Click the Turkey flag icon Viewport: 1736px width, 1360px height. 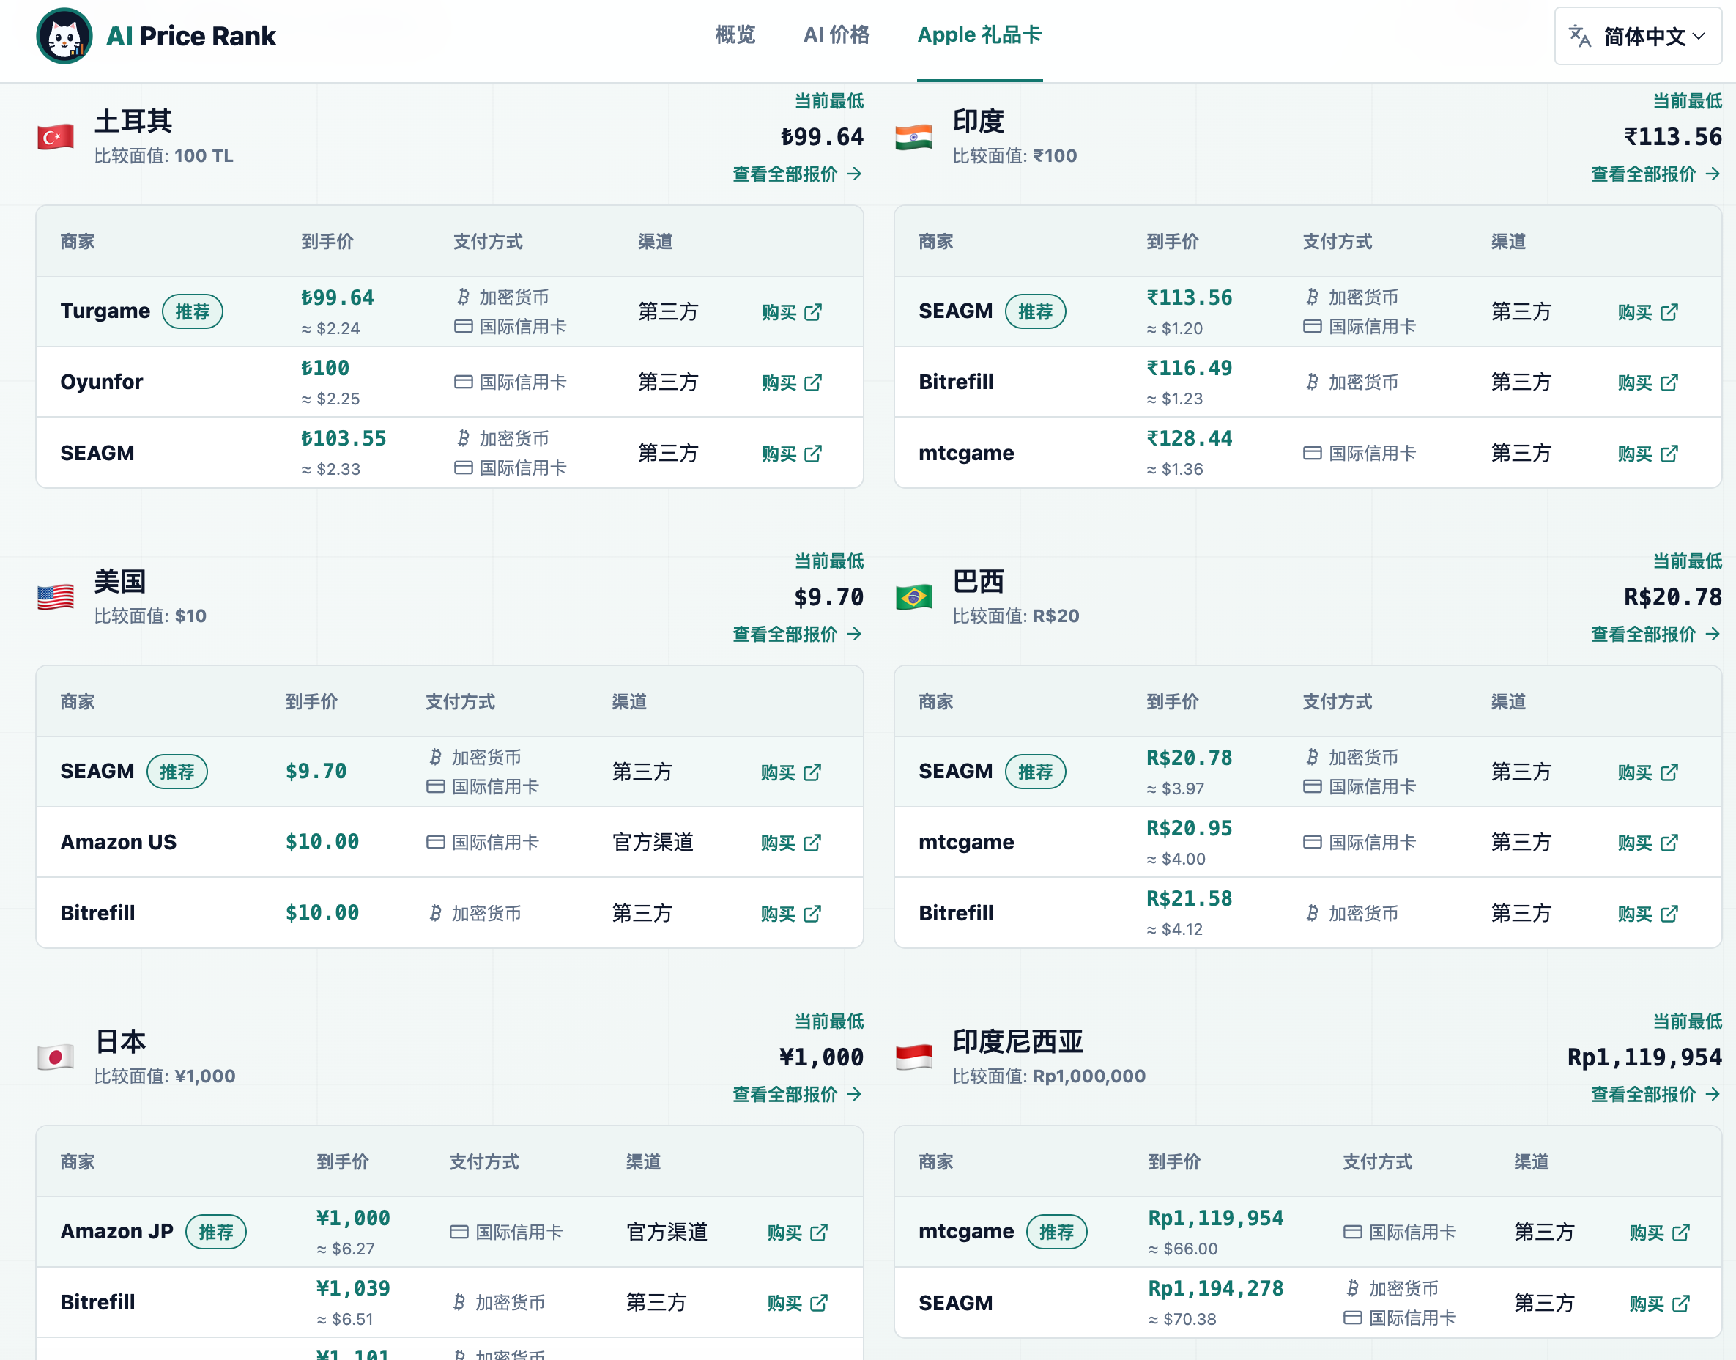coord(56,137)
